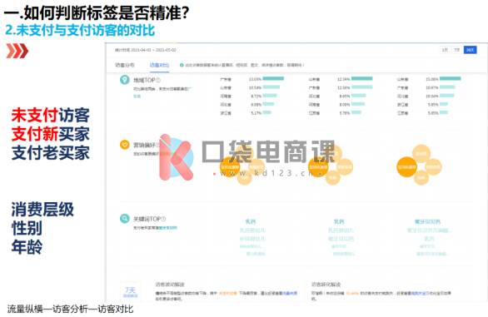The width and height of the screenshot is (488, 317).
Task: Click the help question mark after 关键词TOP
Action: click(x=164, y=219)
